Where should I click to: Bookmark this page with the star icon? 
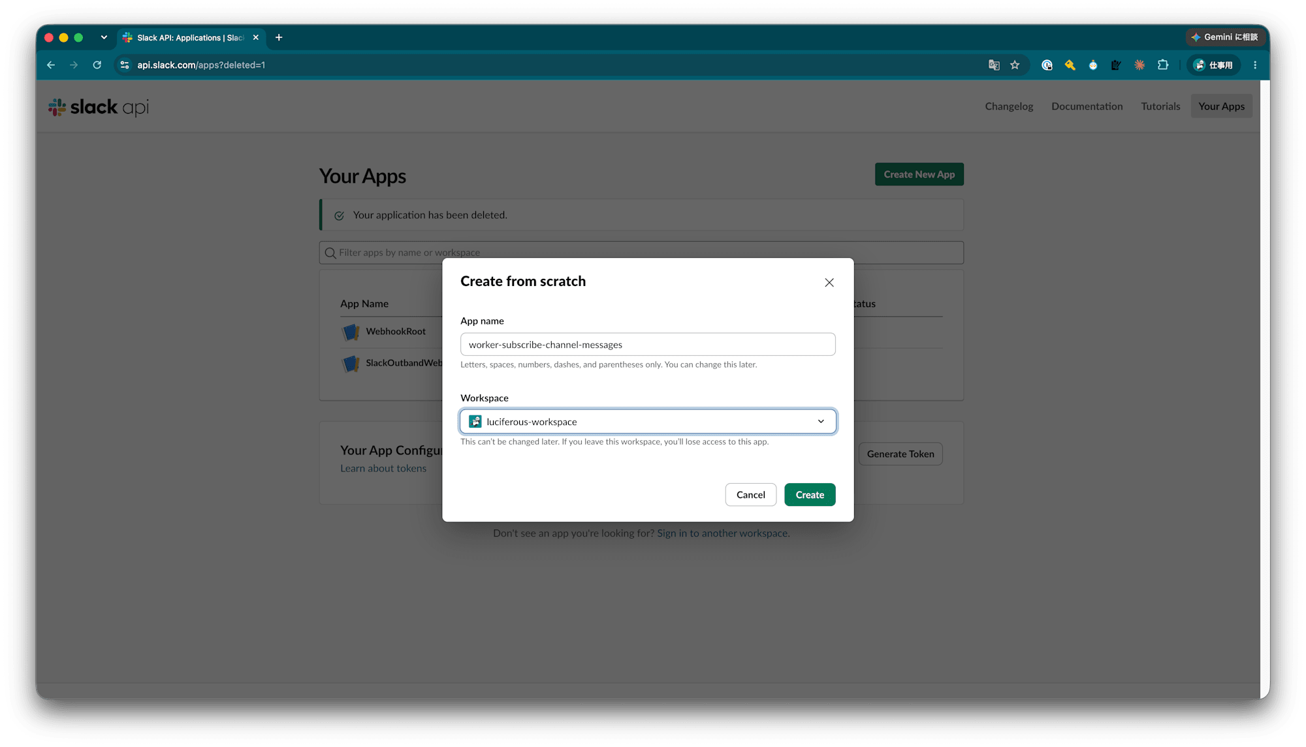click(x=1015, y=65)
